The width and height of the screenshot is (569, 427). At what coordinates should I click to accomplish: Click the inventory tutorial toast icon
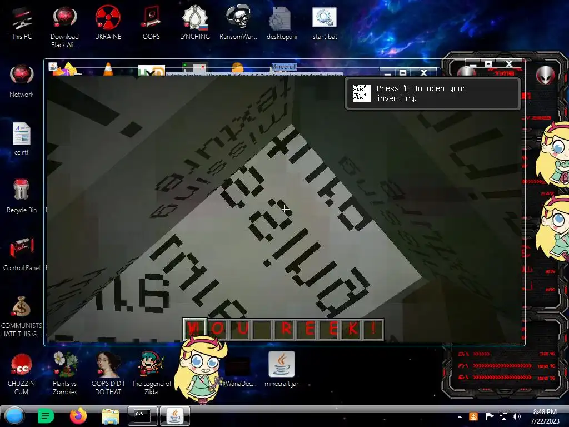coord(361,93)
